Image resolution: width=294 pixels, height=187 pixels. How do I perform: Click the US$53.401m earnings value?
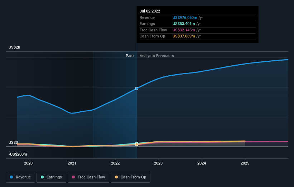(x=184, y=24)
